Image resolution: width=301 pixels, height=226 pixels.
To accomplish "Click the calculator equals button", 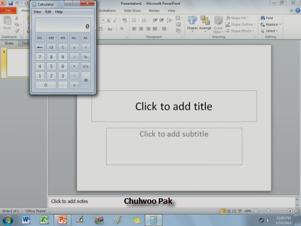I will (86, 80).
